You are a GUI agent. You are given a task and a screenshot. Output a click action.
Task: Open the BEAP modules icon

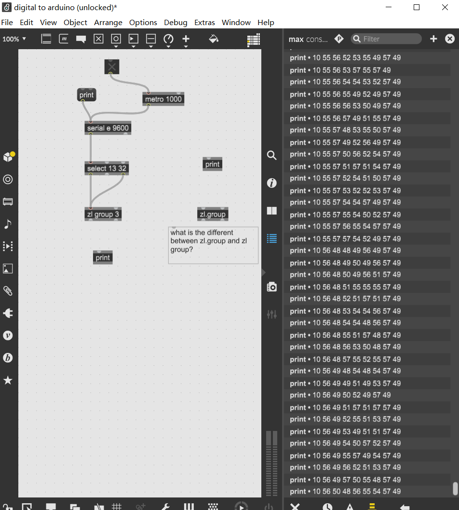click(x=8, y=358)
